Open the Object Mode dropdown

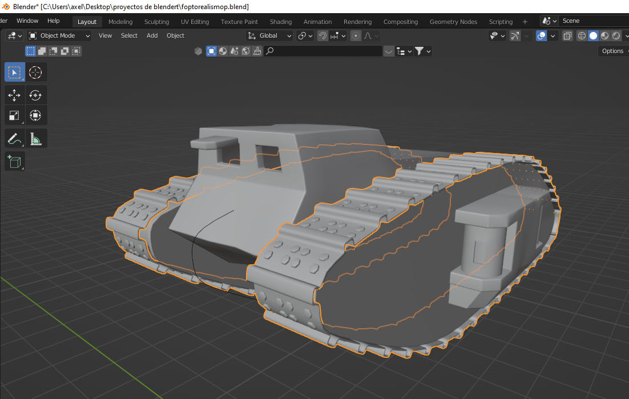click(x=59, y=36)
